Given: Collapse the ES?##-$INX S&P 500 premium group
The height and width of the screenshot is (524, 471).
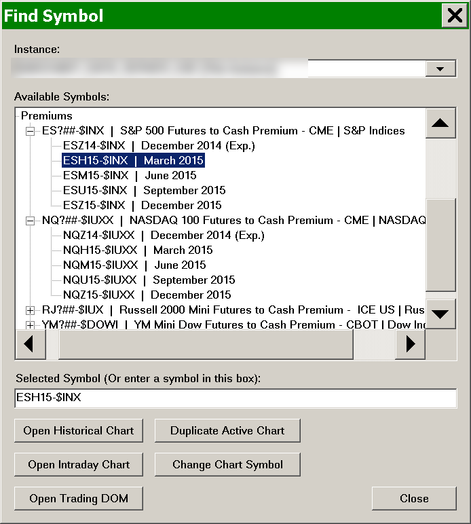Looking at the screenshot, I should [x=30, y=131].
